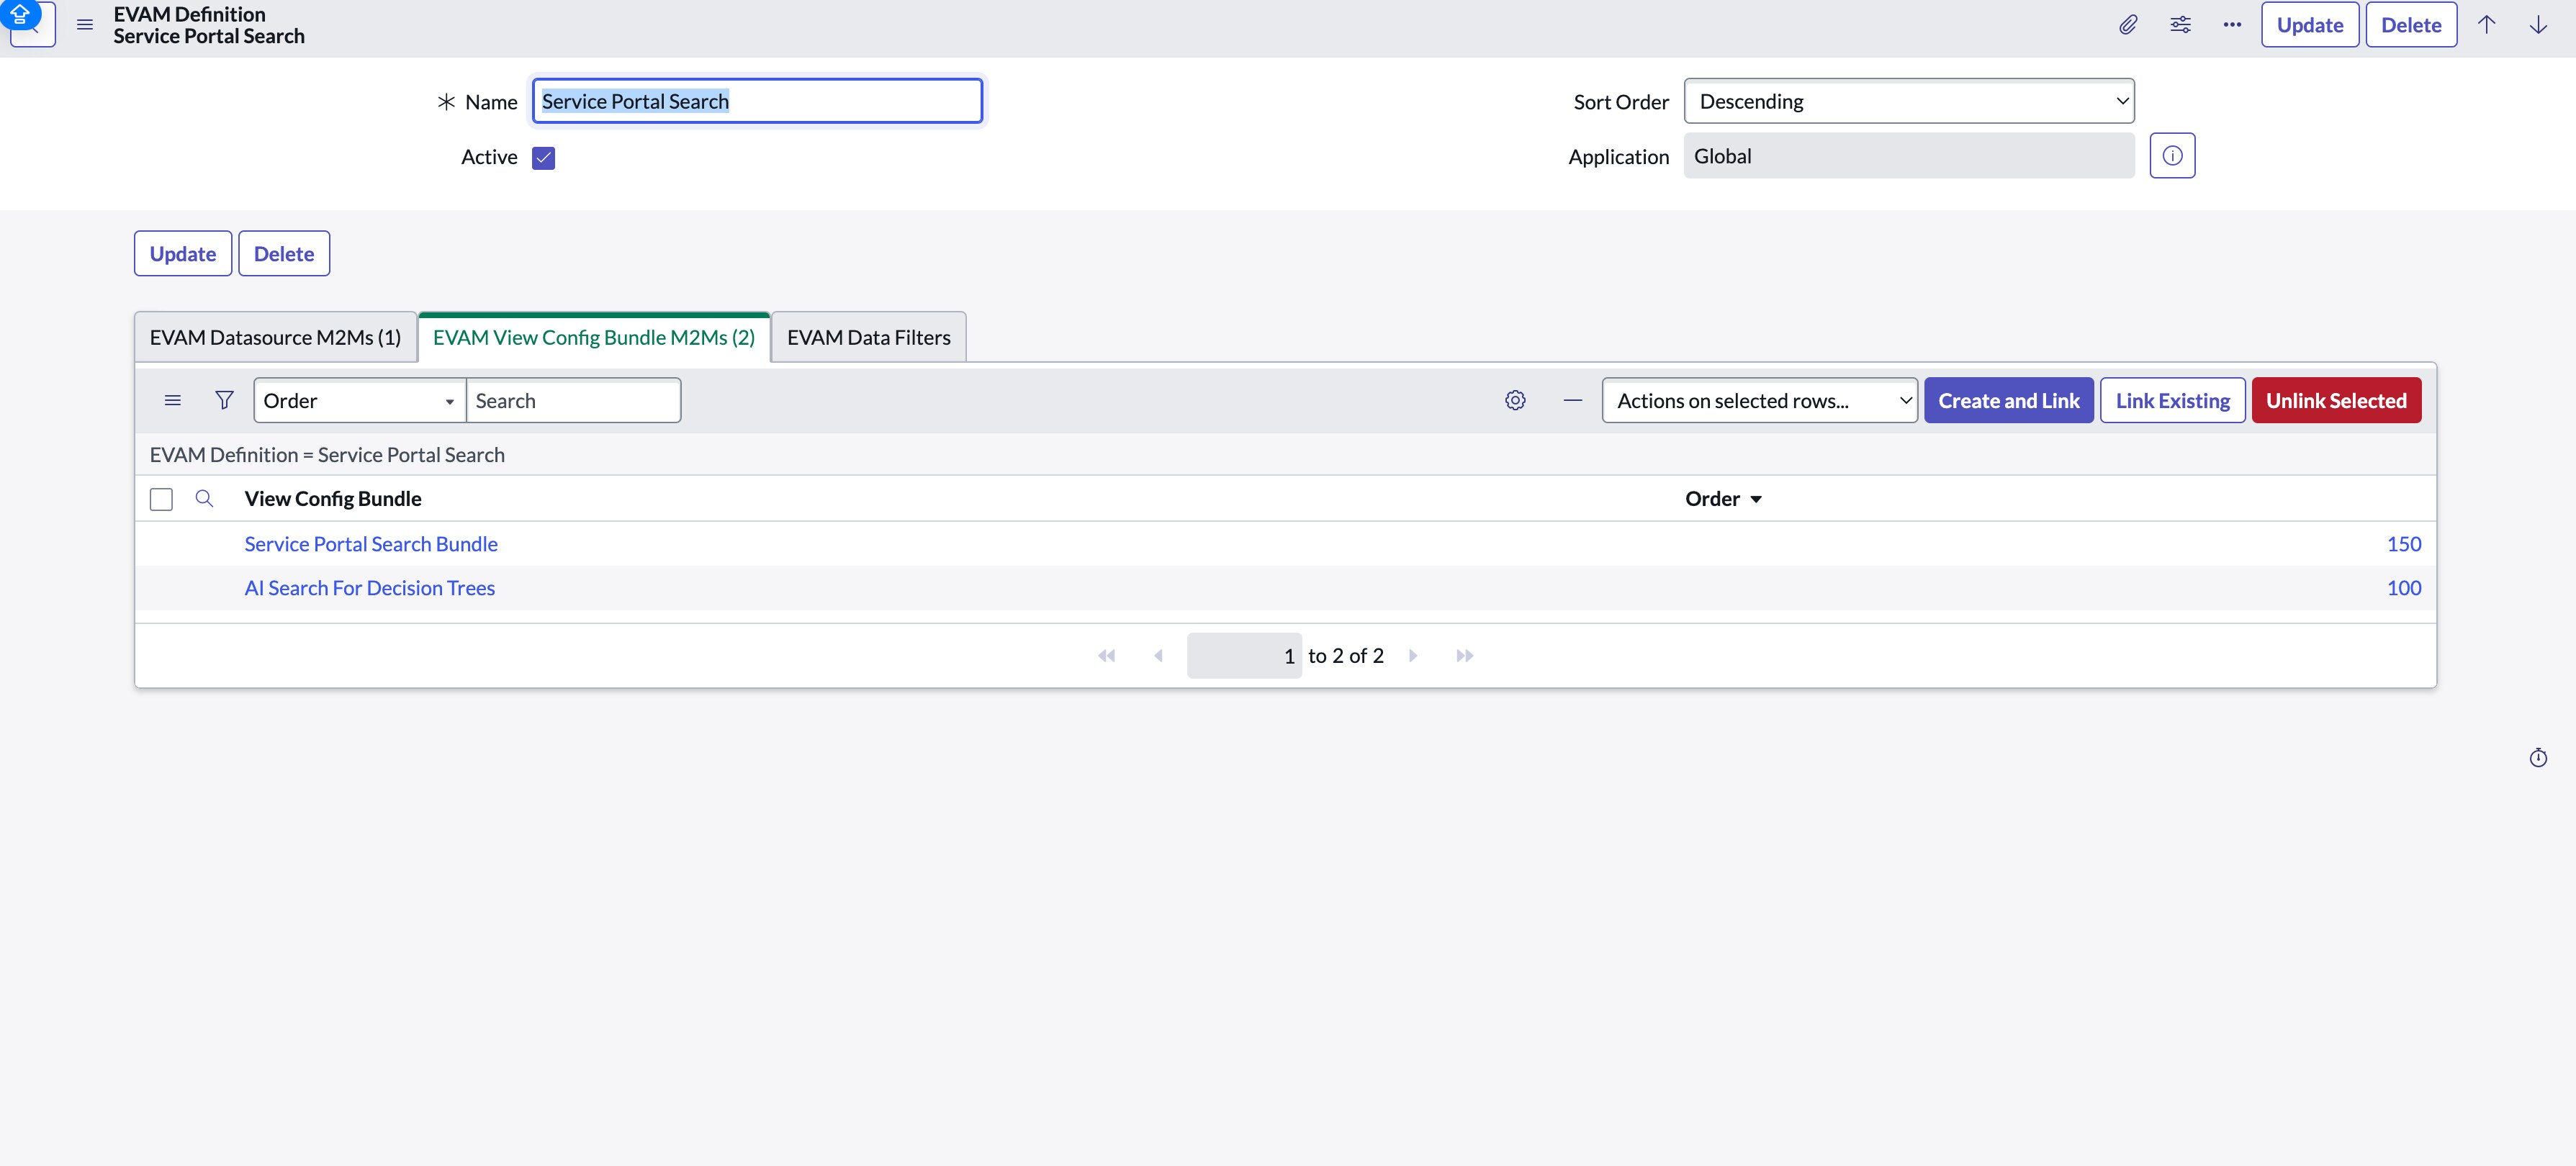Viewport: 2576px width, 1166px height.
Task: Click Update button in header bar
Action: (x=2309, y=25)
